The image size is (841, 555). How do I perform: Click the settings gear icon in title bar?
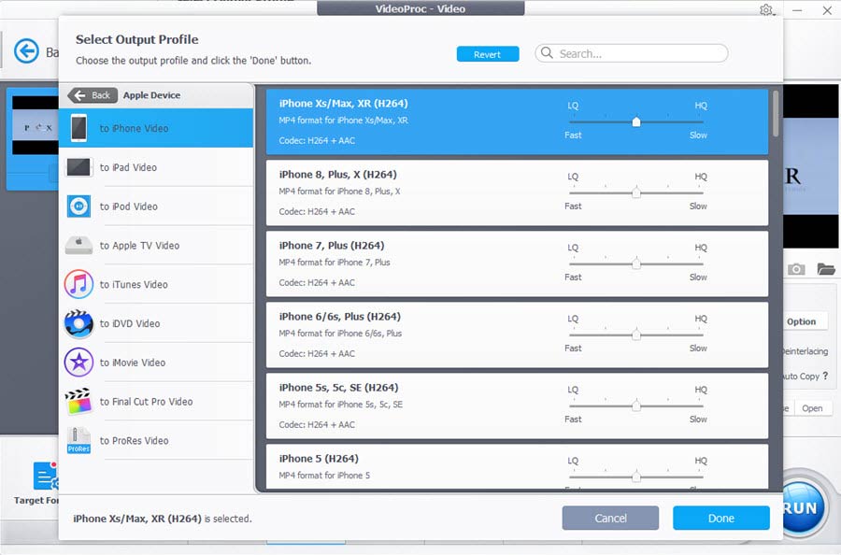[766, 9]
